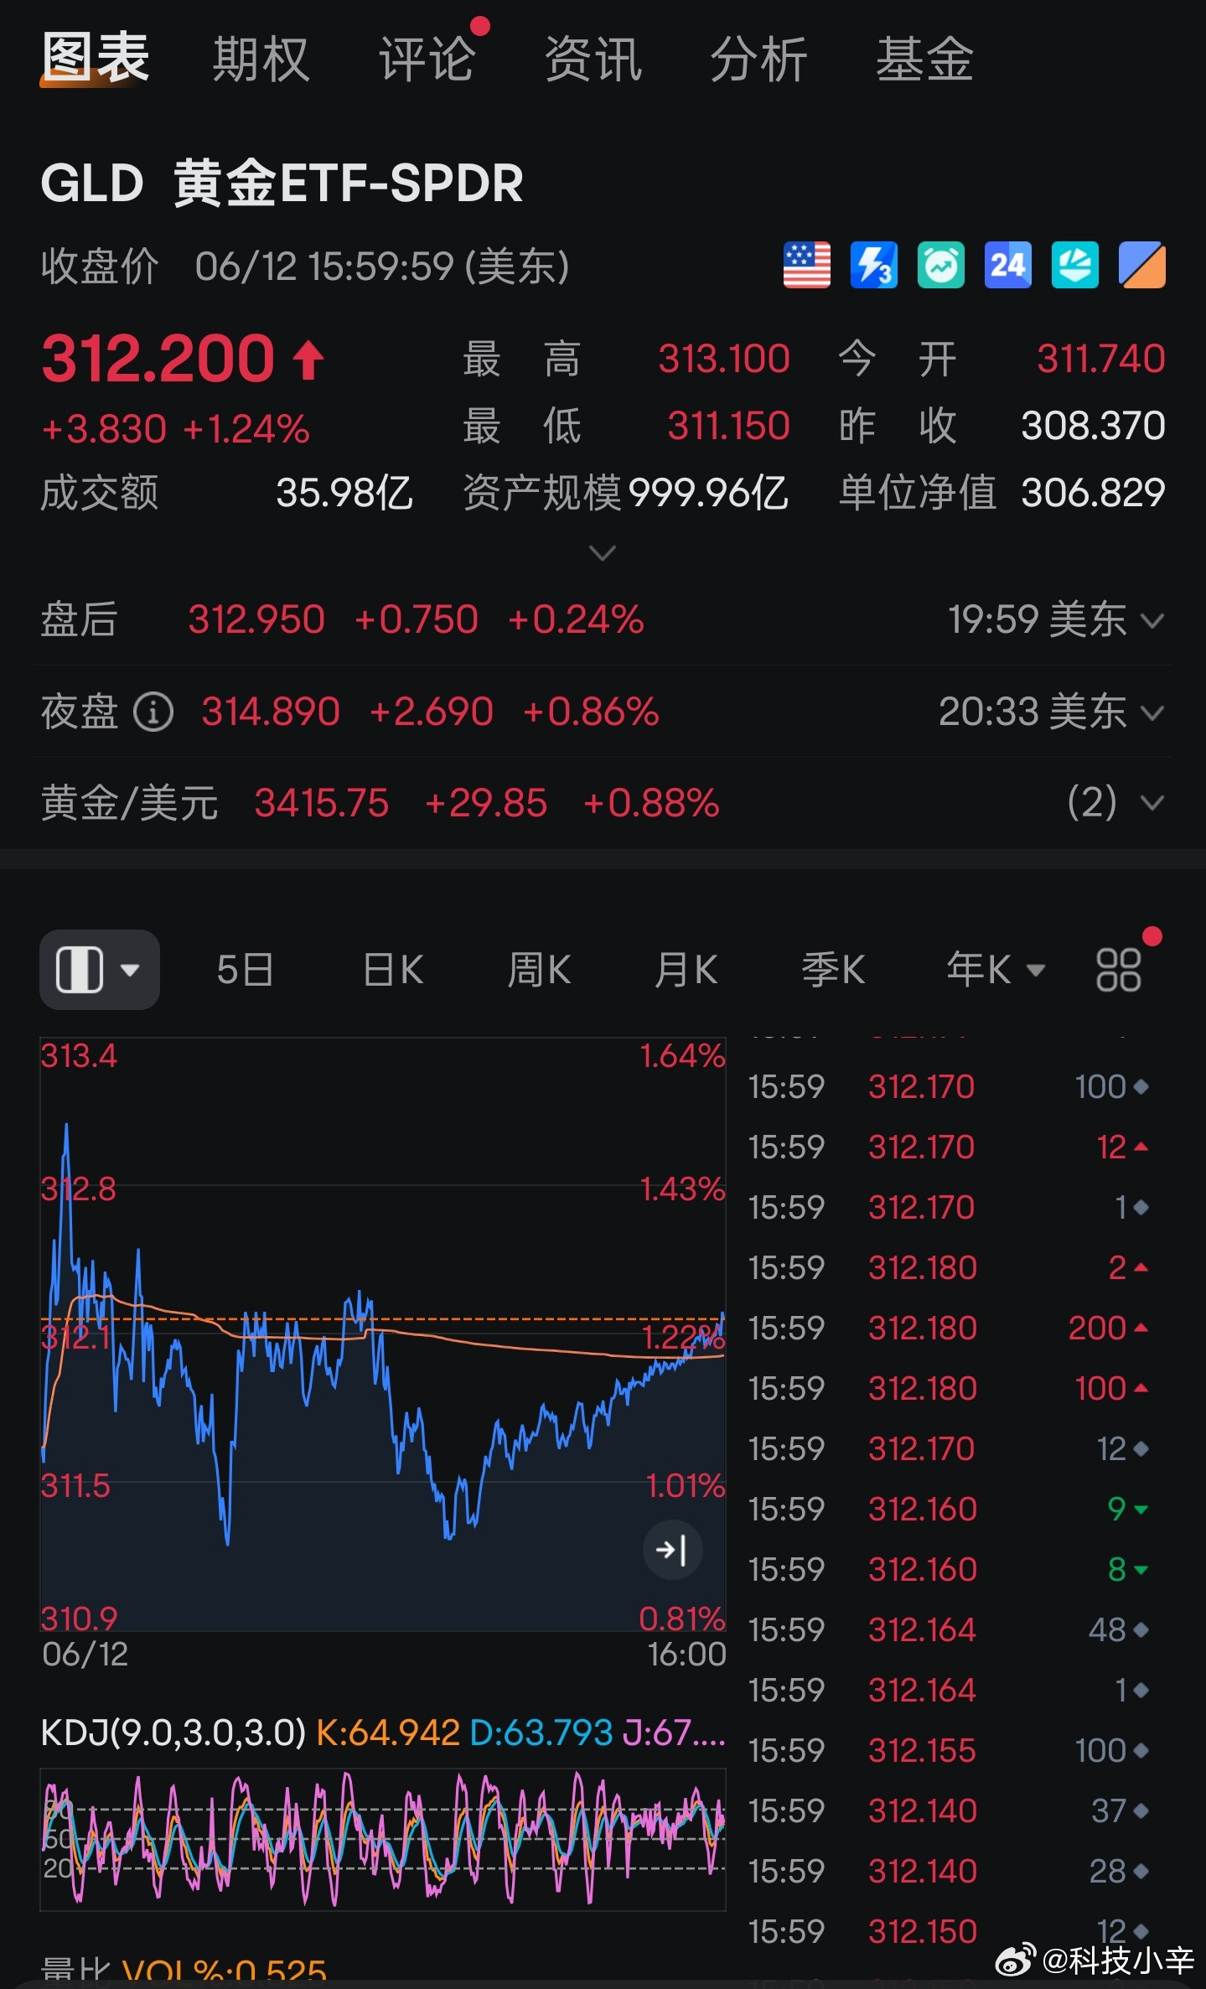Open the 基金 tab
The width and height of the screenshot is (1206, 1989).
tap(924, 60)
